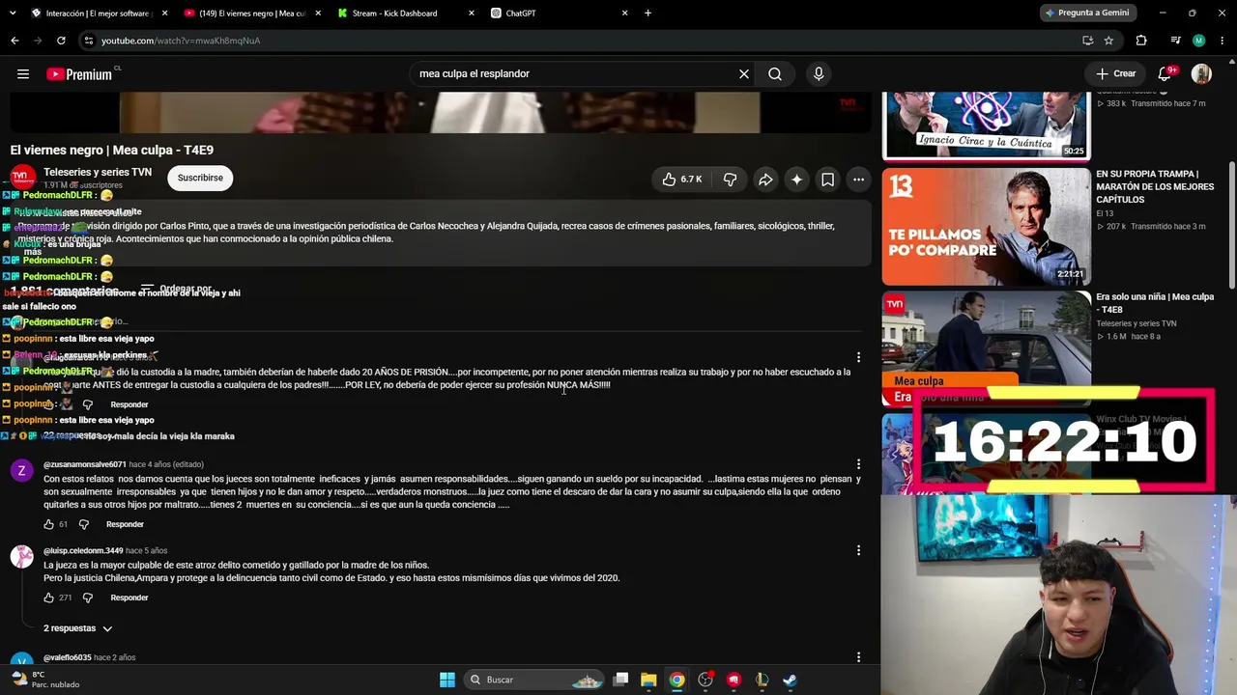This screenshot has width=1237, height=695.
Task: Share the video
Action: click(x=765, y=179)
